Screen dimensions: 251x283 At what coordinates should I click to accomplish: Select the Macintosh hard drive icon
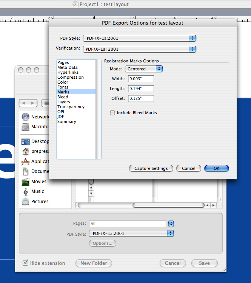click(x=25, y=127)
